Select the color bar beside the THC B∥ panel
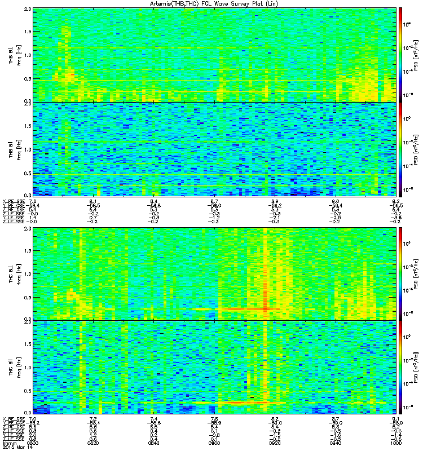 (x=400, y=368)
